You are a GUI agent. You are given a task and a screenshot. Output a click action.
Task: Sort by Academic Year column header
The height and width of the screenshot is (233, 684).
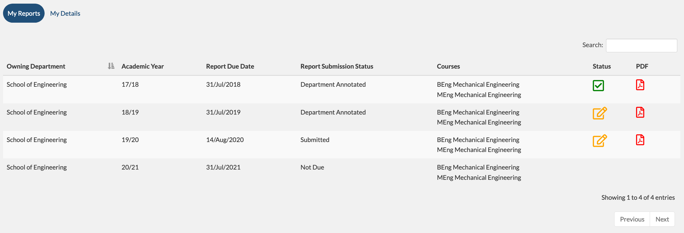click(143, 66)
